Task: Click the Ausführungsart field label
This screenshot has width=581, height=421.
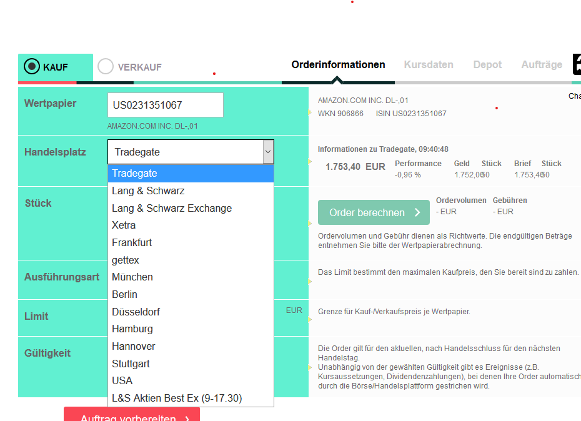Action: click(x=61, y=277)
